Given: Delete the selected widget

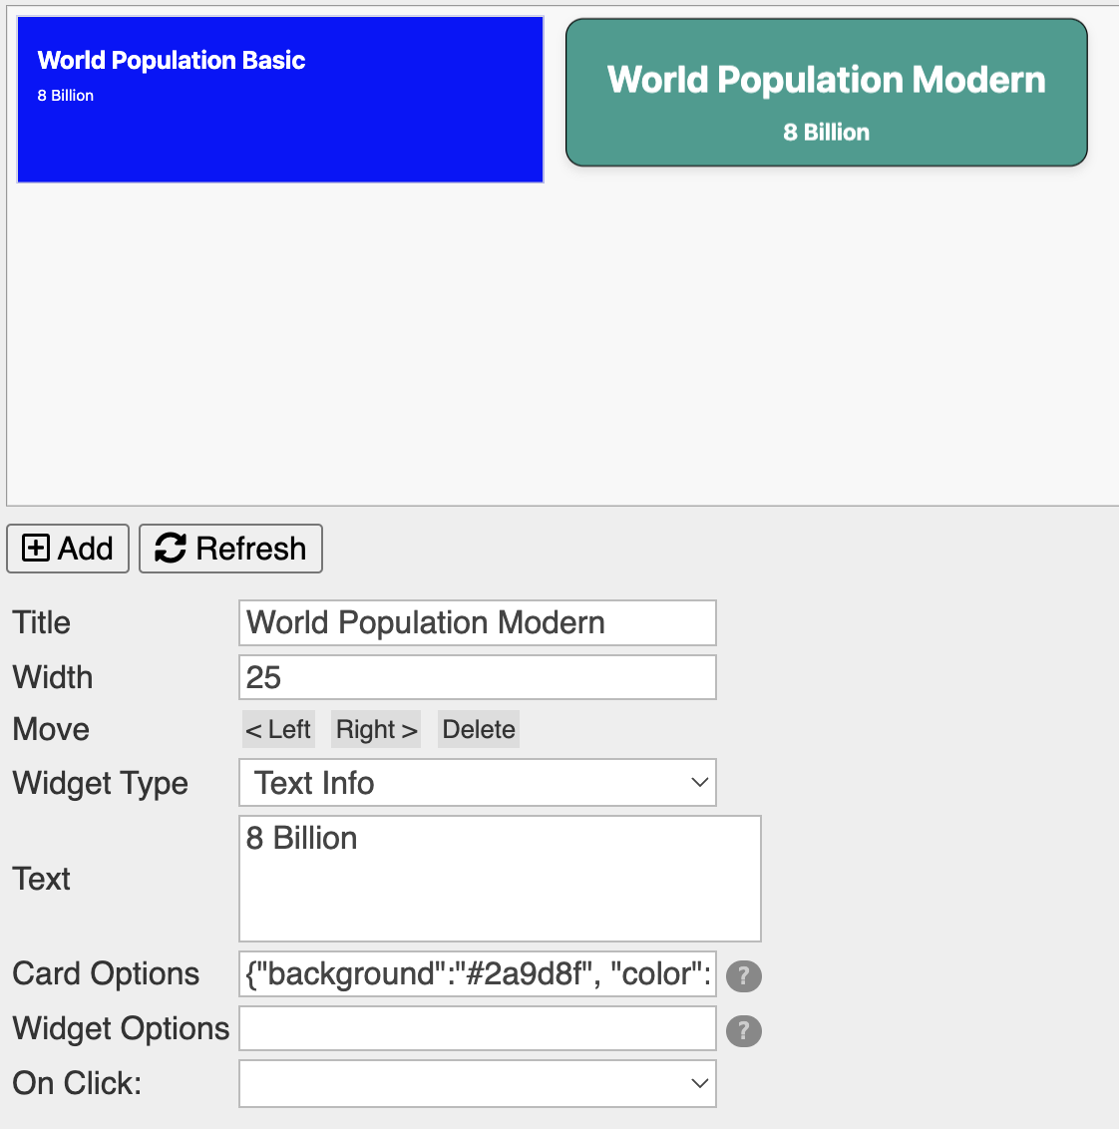Looking at the screenshot, I should [x=479, y=729].
